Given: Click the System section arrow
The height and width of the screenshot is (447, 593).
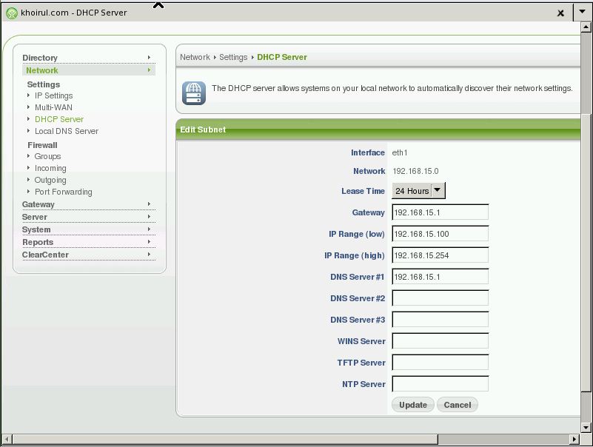Looking at the screenshot, I should pos(149,229).
